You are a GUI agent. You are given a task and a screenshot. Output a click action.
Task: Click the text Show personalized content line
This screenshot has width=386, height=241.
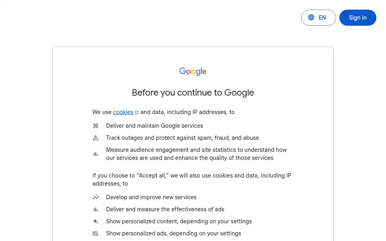pyautogui.click(x=179, y=221)
